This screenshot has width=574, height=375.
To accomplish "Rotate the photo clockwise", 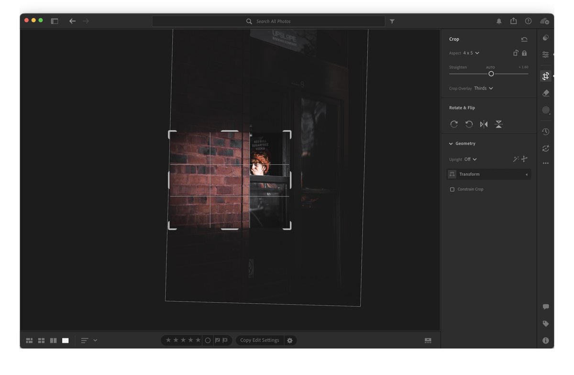I will [x=454, y=124].
